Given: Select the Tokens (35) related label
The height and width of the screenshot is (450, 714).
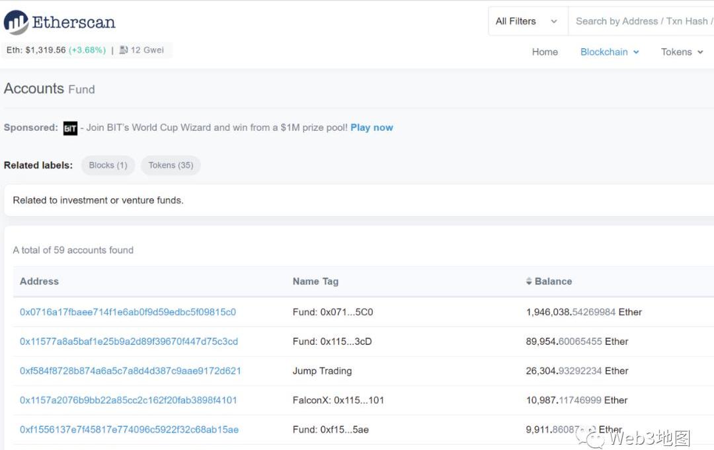Looking at the screenshot, I should click(171, 165).
